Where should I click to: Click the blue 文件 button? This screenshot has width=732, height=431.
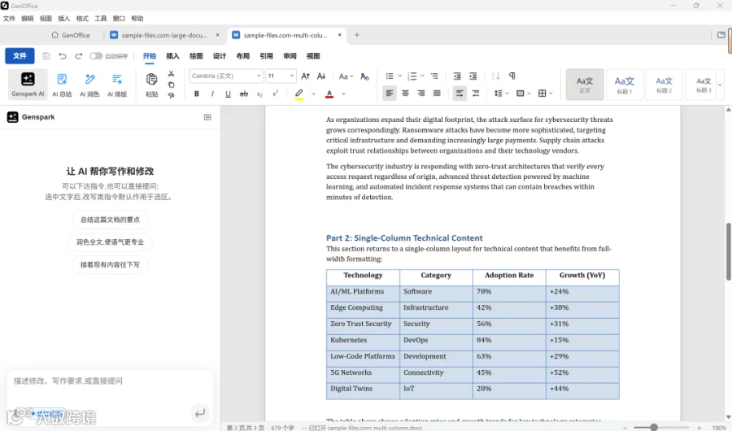(x=20, y=55)
